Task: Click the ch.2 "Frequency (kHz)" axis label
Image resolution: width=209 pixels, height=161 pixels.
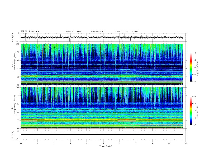Action: pos(15,105)
